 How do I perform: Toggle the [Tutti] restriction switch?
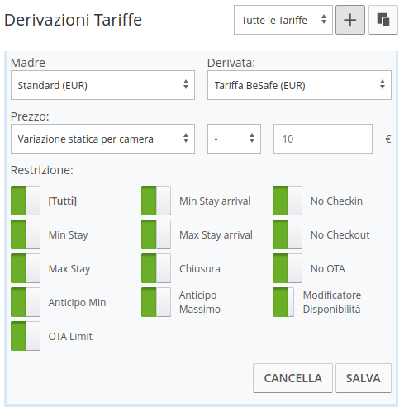point(26,201)
